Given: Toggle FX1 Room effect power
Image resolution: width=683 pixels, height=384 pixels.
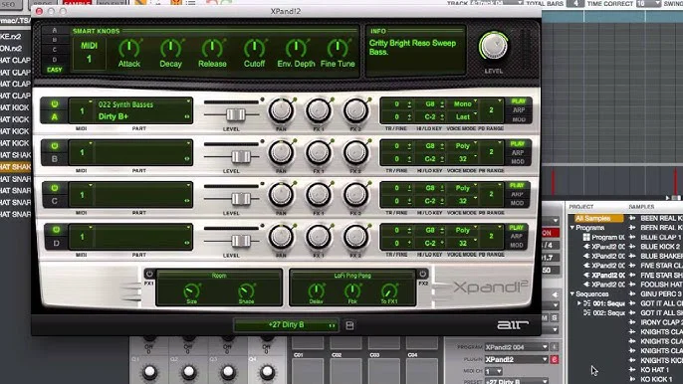Looking at the screenshot, I should (149, 274).
